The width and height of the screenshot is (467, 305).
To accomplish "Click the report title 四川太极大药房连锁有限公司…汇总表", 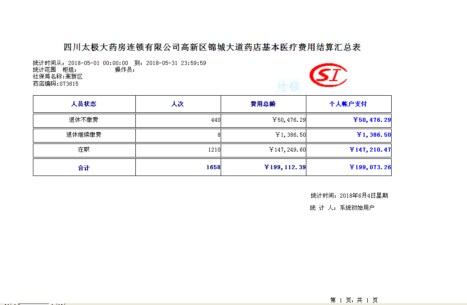I will [212, 47].
